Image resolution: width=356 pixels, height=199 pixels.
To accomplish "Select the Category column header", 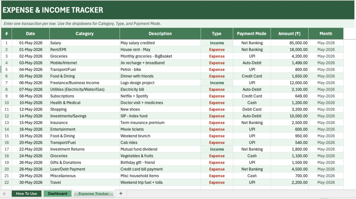I will coord(84,34).
